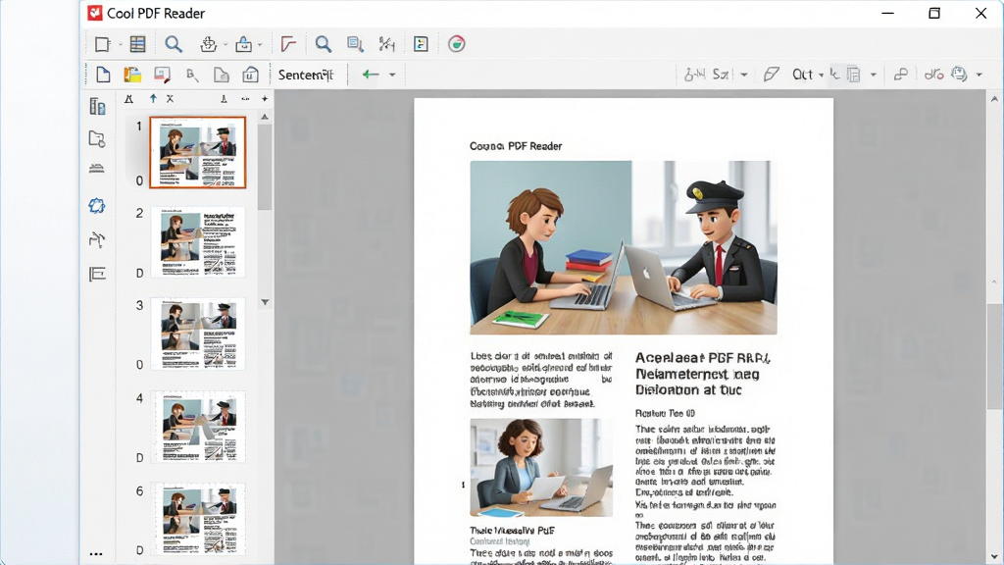This screenshot has width=1004, height=565.
Task: Click the arrow tool icon in left sidebar
Action: (97, 239)
